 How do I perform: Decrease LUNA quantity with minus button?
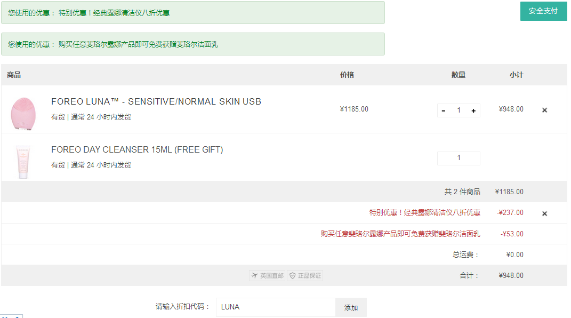pos(444,111)
